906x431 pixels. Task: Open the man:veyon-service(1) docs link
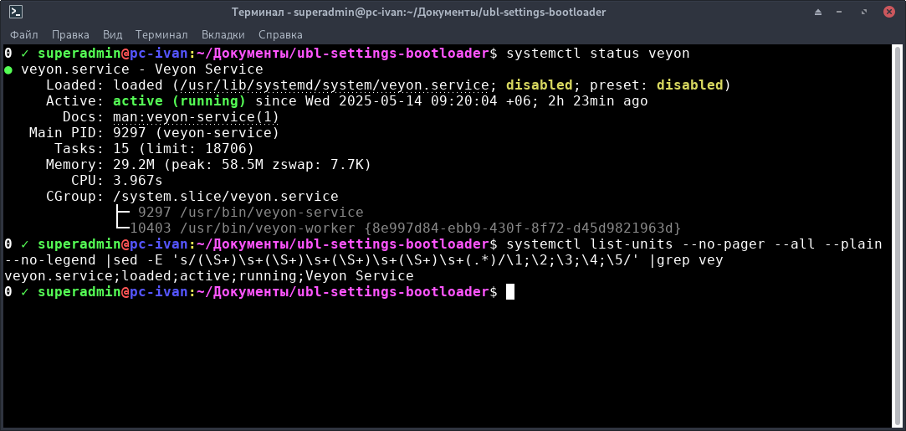point(197,116)
